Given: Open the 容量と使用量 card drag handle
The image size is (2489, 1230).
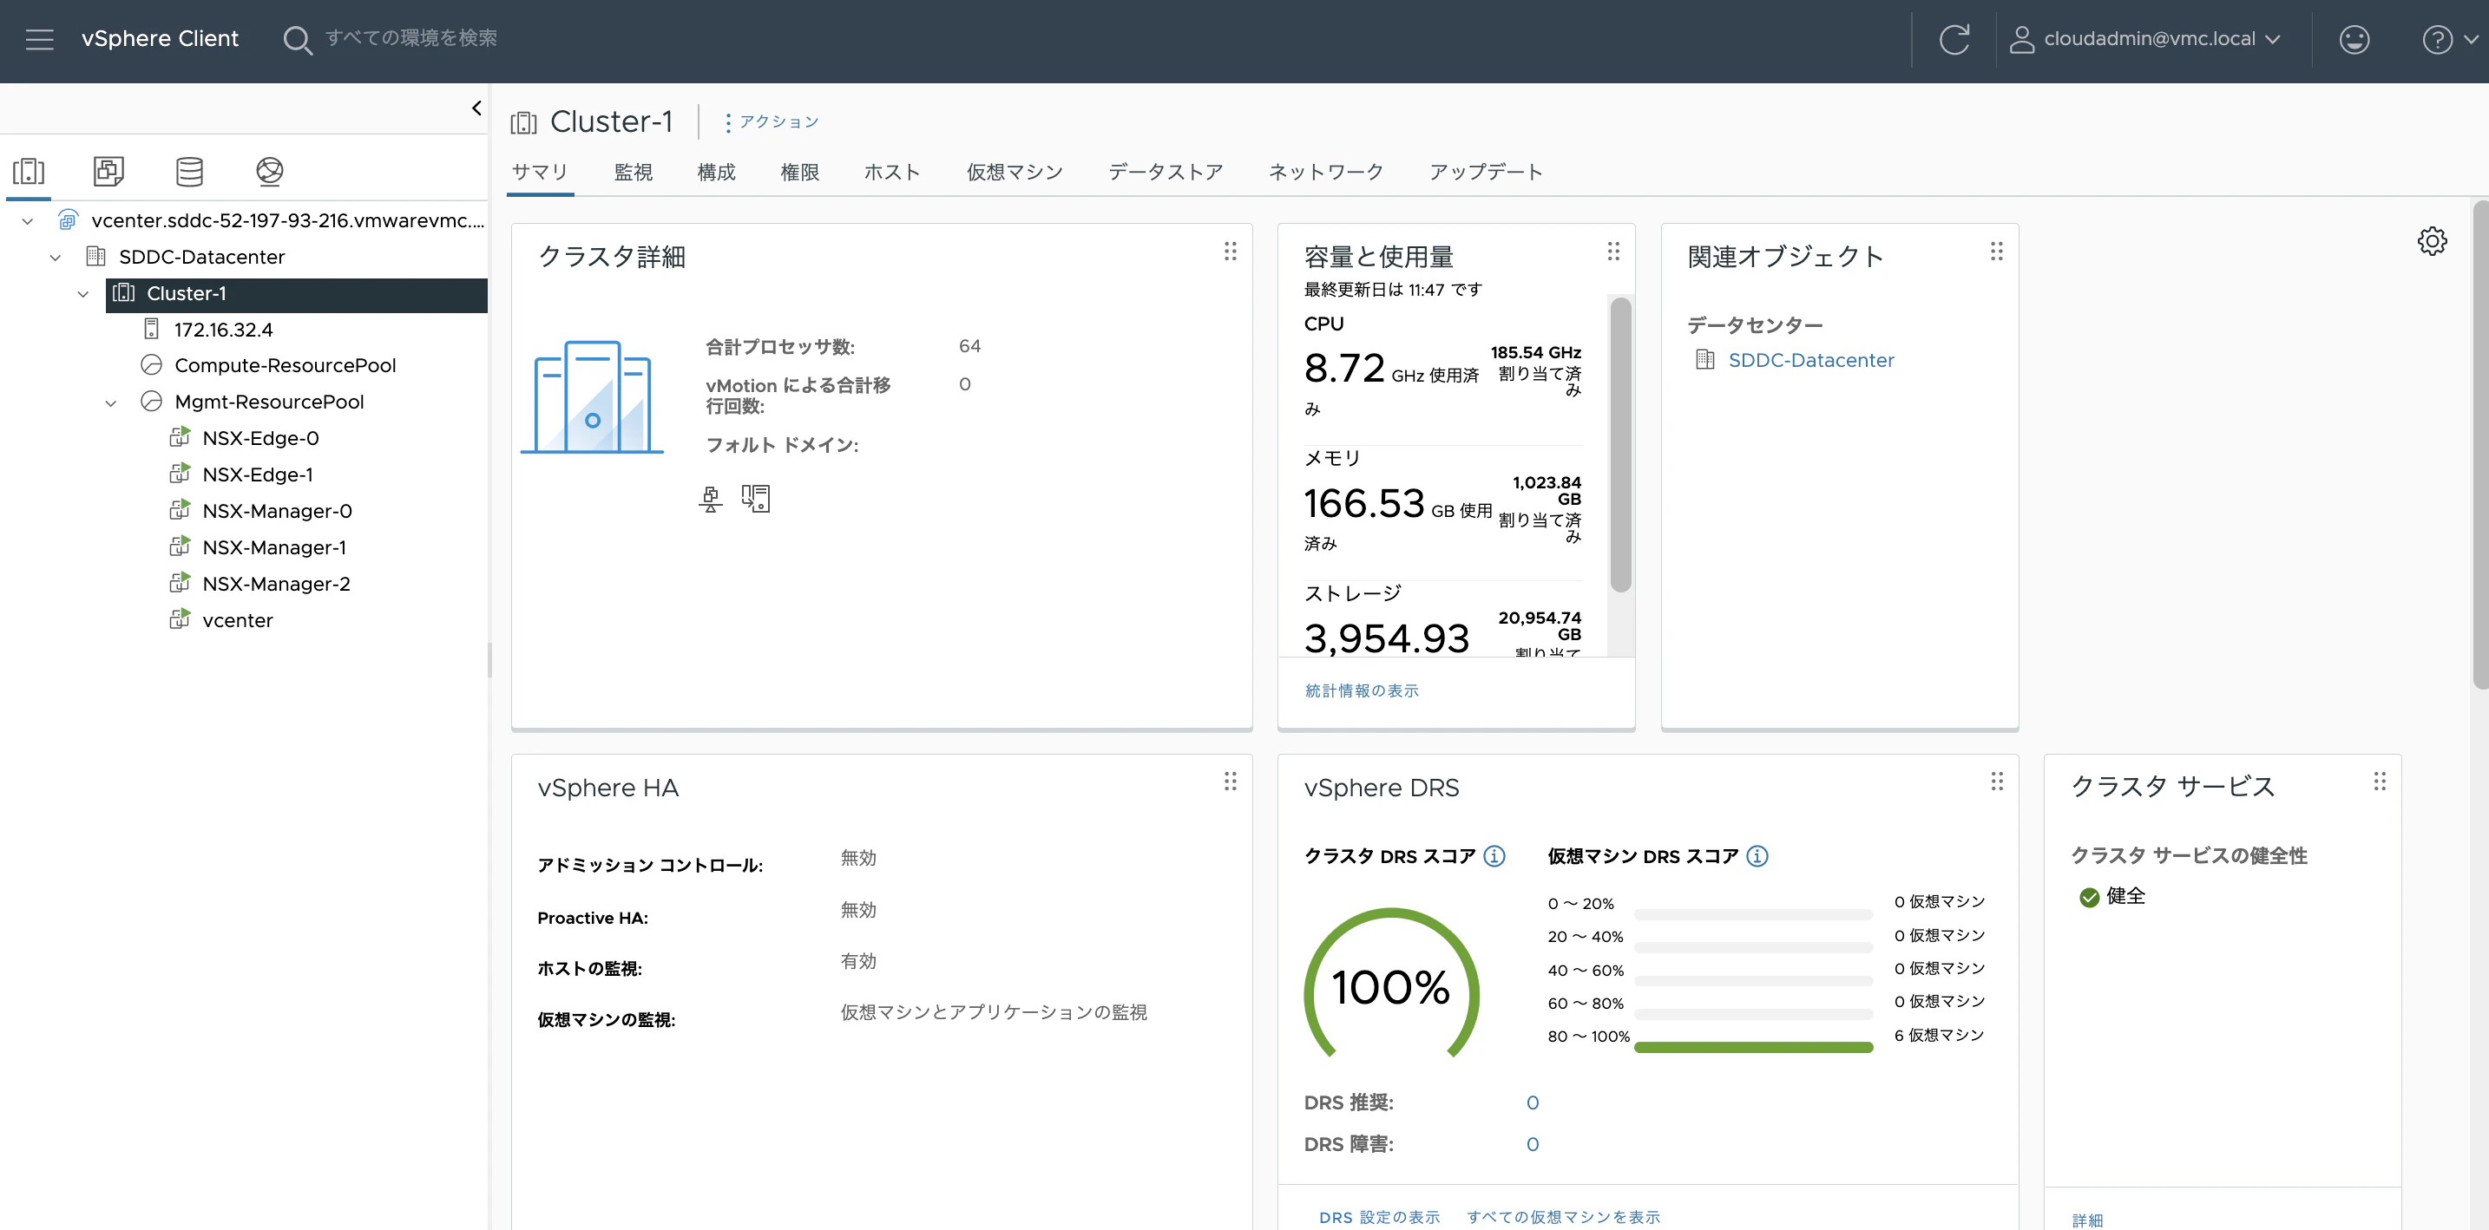Looking at the screenshot, I should pyautogui.click(x=1612, y=252).
